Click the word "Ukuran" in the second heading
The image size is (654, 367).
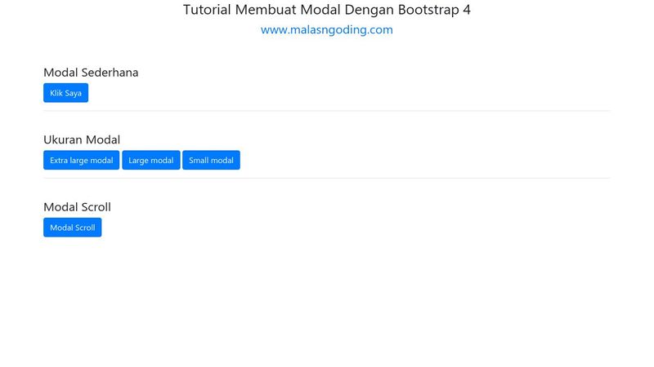pos(64,139)
